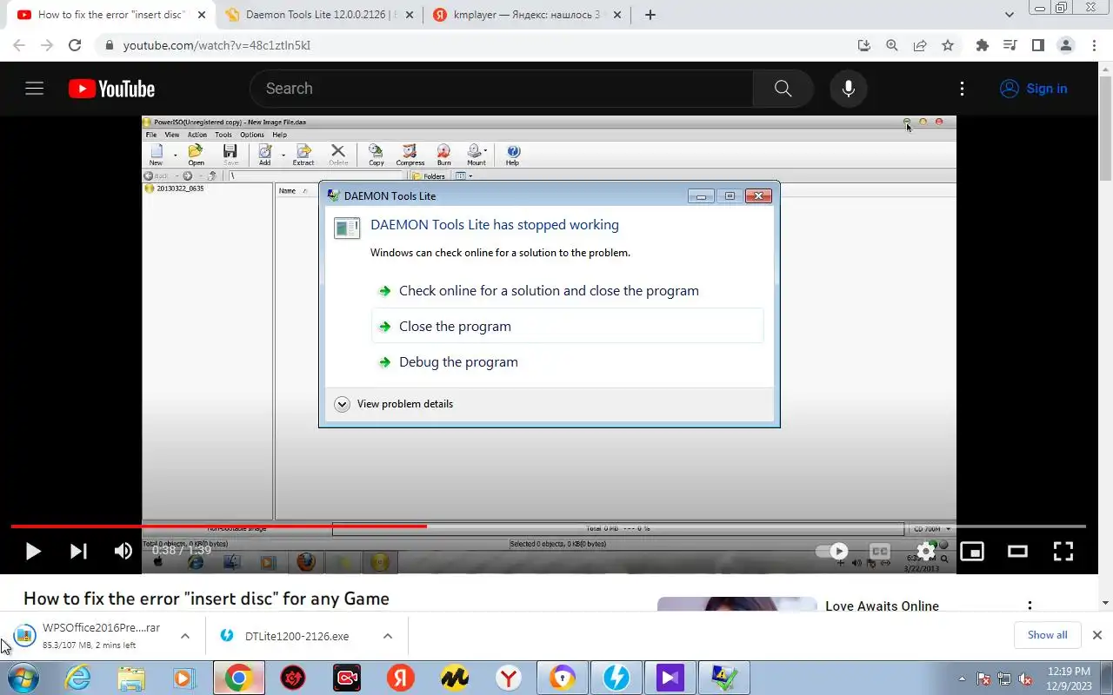Screen dimensions: 1113x695
Task: Enter full screen playback
Action: click(1063, 551)
